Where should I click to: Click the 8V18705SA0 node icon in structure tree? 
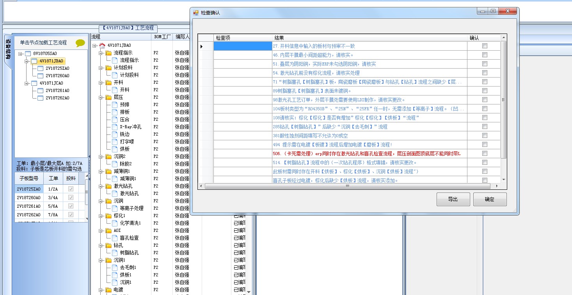coord(28,53)
